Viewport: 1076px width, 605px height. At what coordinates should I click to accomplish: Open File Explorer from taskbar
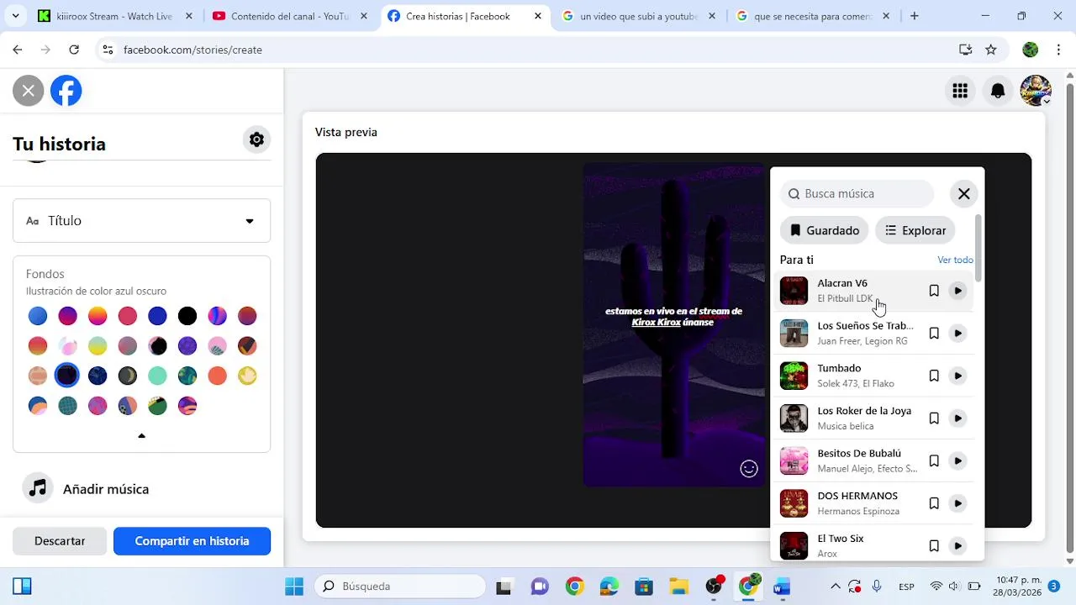pyautogui.click(x=678, y=587)
